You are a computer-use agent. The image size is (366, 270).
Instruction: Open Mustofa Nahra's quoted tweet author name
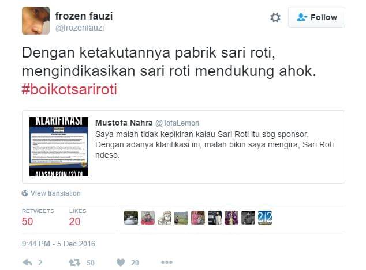pyautogui.click(x=124, y=123)
